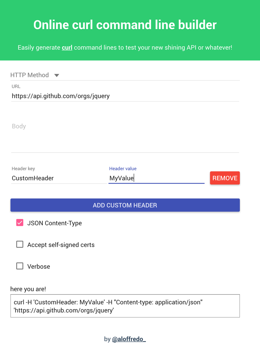This screenshot has width=260, height=352.
Task: Click the 'Online curl command line builder' heading
Action: (x=125, y=25)
